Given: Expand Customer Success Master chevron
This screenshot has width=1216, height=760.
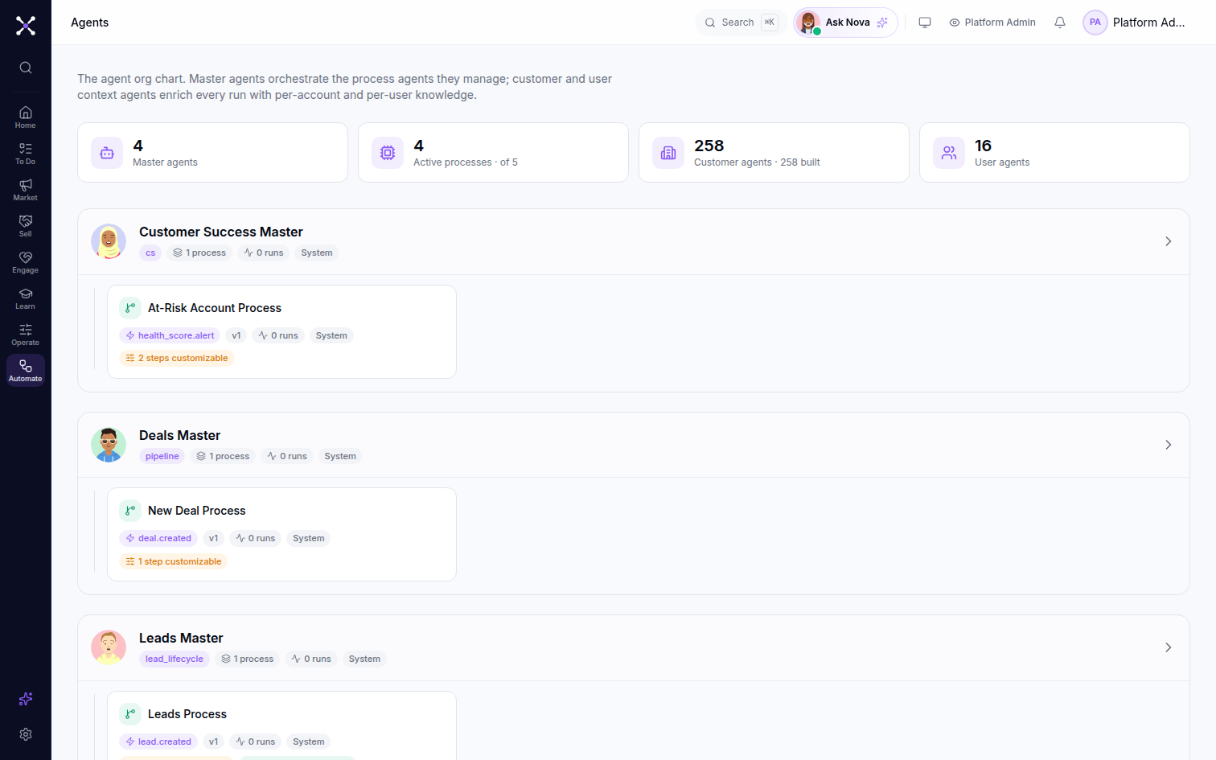Looking at the screenshot, I should tap(1169, 241).
